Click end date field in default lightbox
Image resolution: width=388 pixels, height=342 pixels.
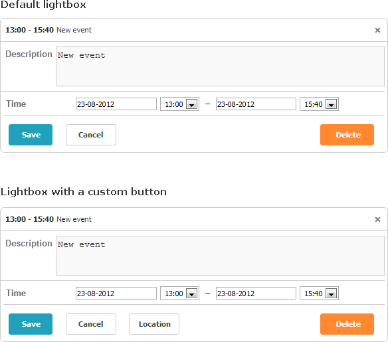256,104
